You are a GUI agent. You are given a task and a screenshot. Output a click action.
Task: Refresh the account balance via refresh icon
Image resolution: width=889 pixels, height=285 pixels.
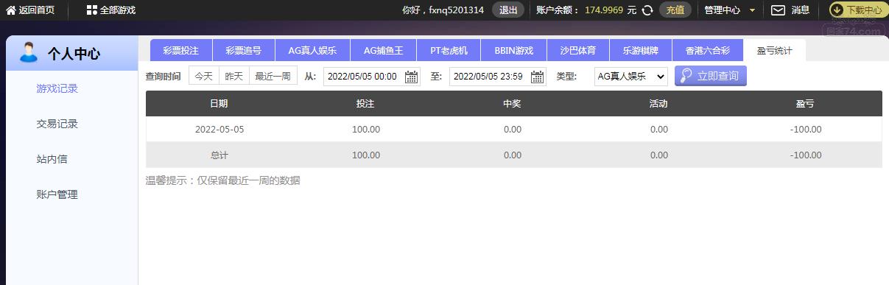point(647,10)
